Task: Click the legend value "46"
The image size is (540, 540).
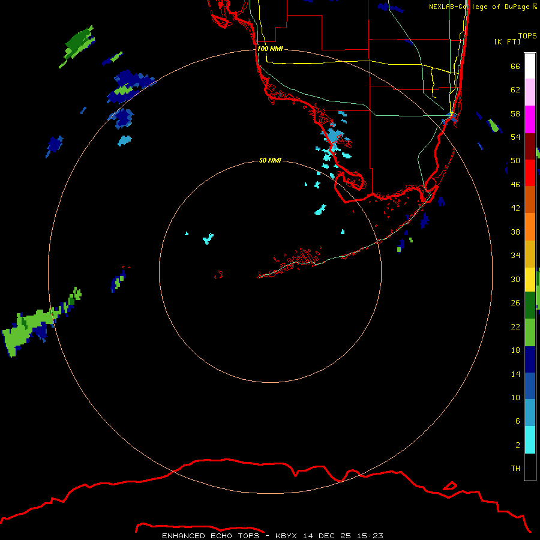Action: (515, 185)
